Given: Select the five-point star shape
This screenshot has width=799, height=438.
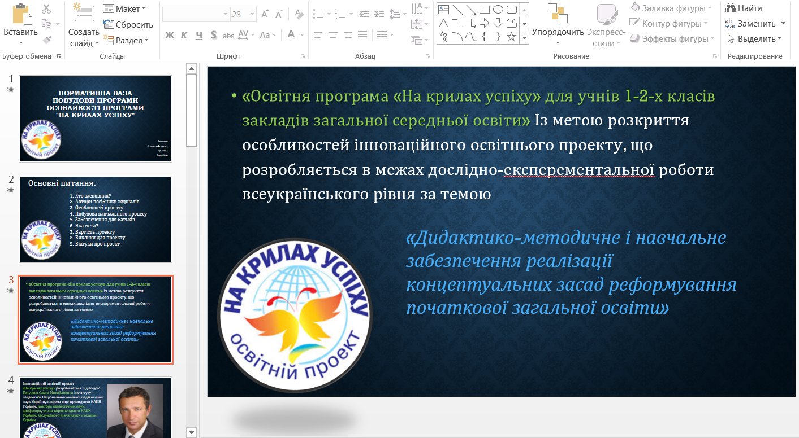Looking at the screenshot, I should coord(512,37).
